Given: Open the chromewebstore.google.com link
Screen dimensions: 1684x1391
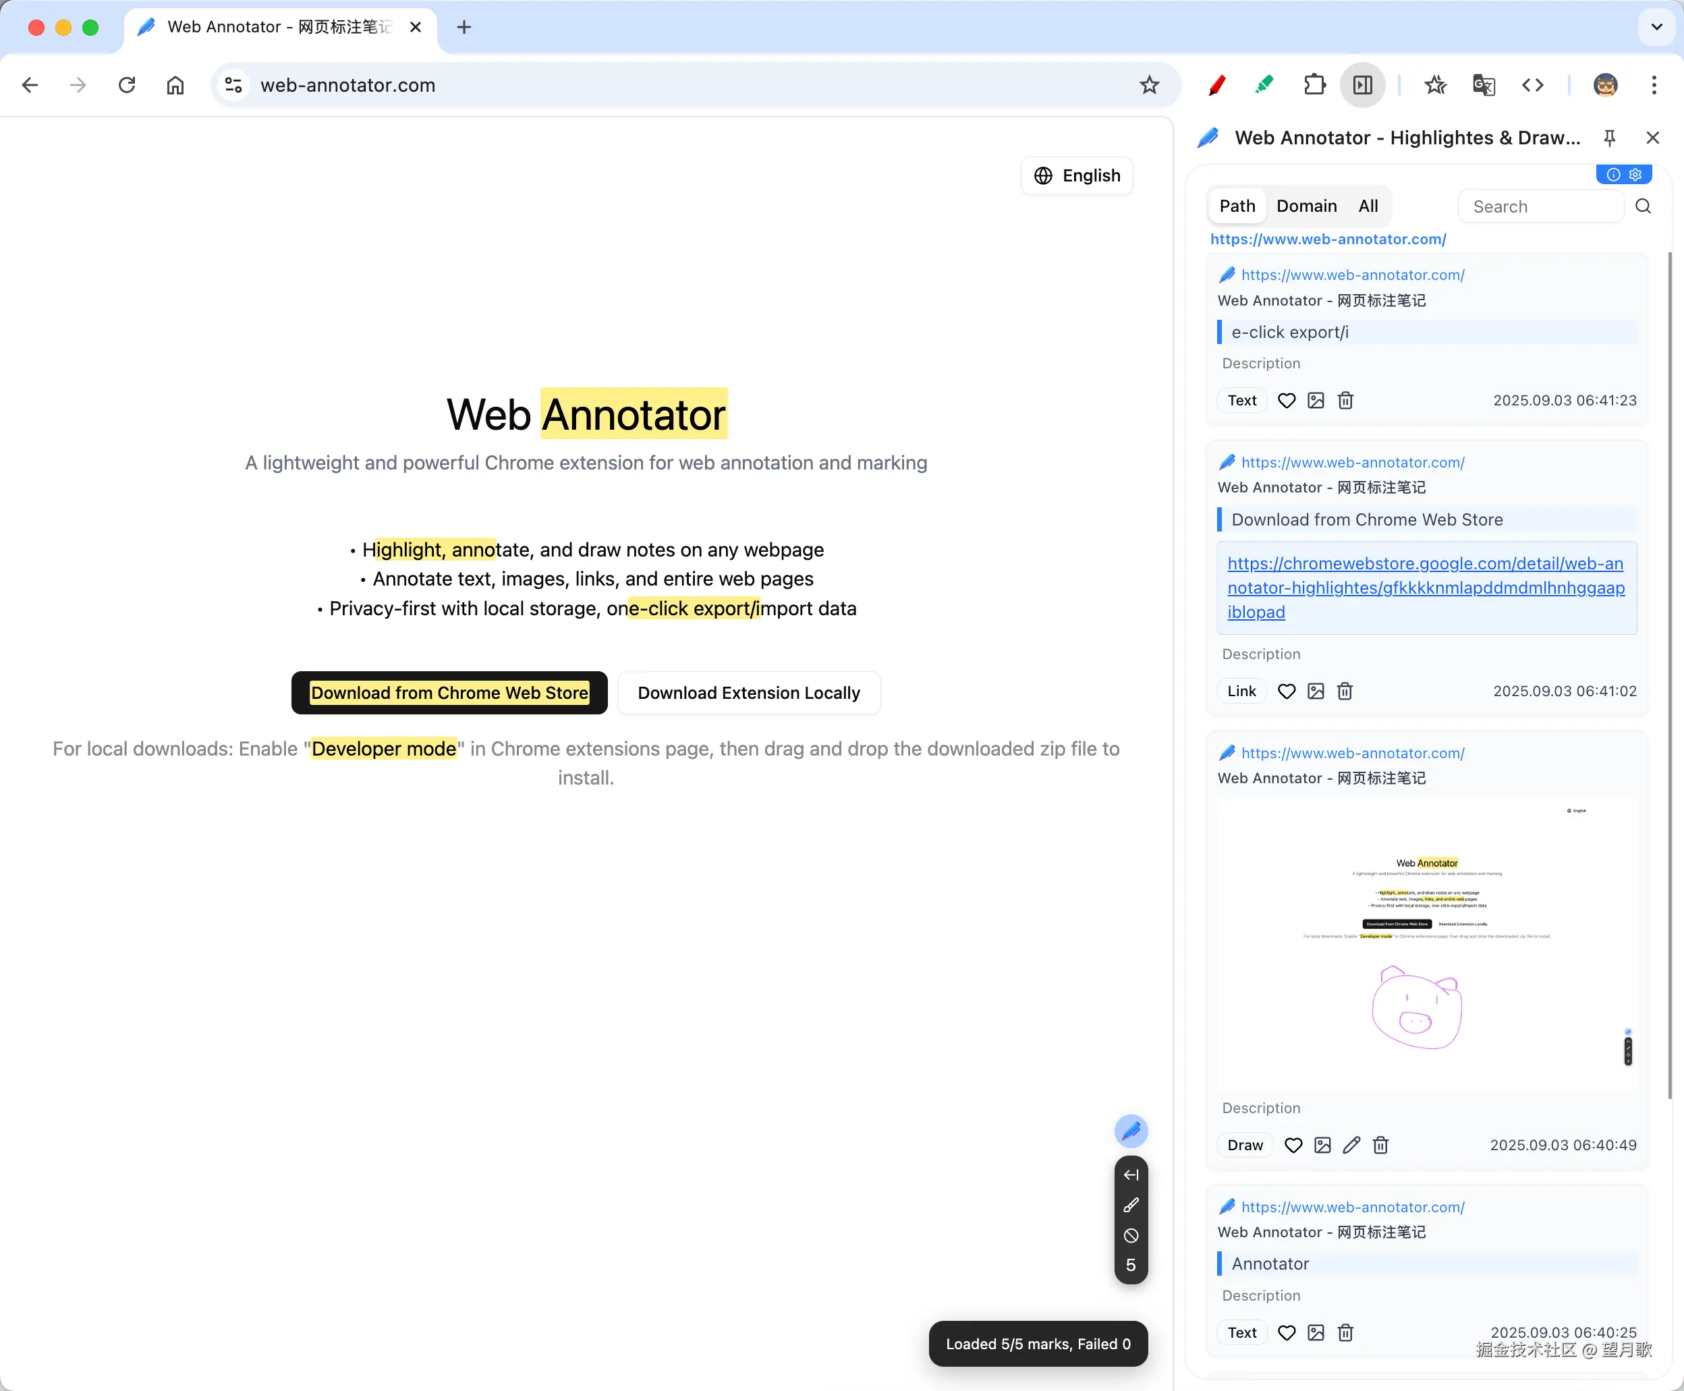Looking at the screenshot, I should (x=1426, y=588).
